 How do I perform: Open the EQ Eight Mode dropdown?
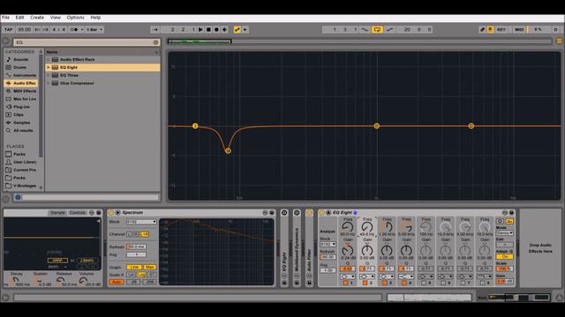[504, 232]
